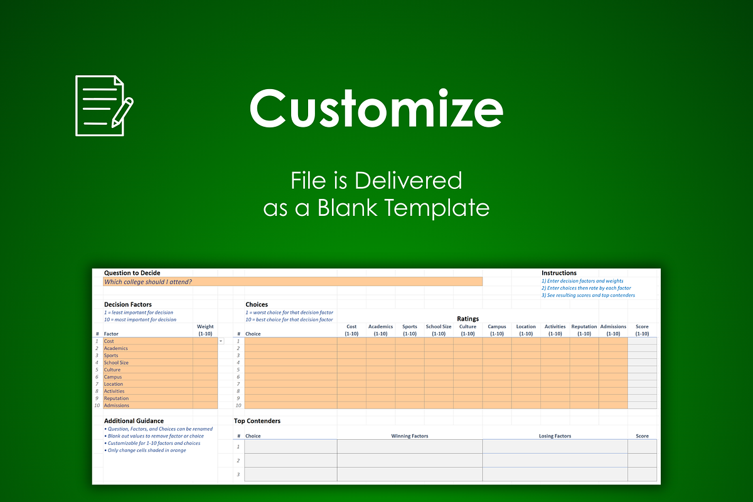Click 'Enter choices then rate by each factor' text

click(586, 288)
